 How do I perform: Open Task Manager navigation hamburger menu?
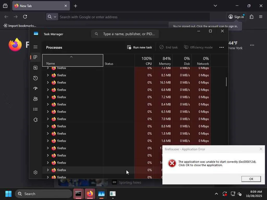pos(35,47)
